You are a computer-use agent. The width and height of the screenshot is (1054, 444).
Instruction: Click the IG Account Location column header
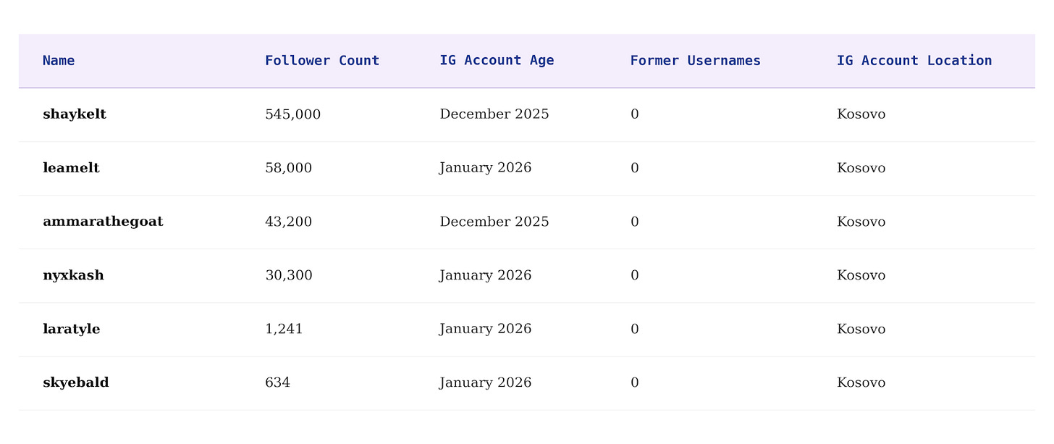point(914,61)
